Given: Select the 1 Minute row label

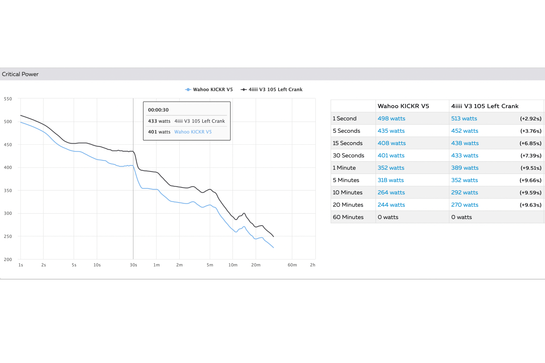Looking at the screenshot, I should 344,168.
